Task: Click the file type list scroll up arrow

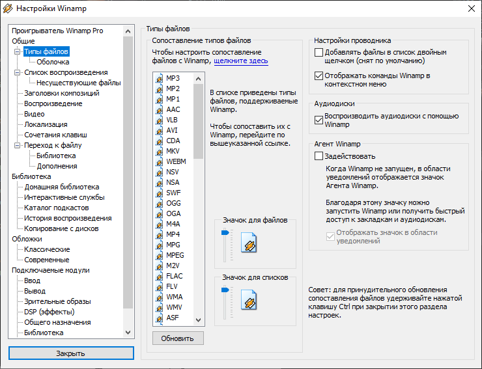Action: tap(198, 79)
